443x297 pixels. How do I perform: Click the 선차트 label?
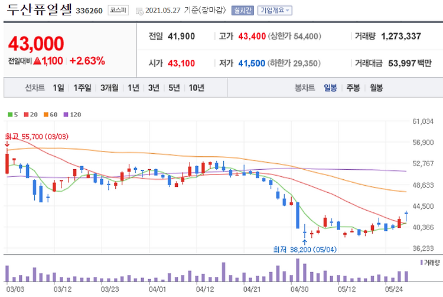35,88
